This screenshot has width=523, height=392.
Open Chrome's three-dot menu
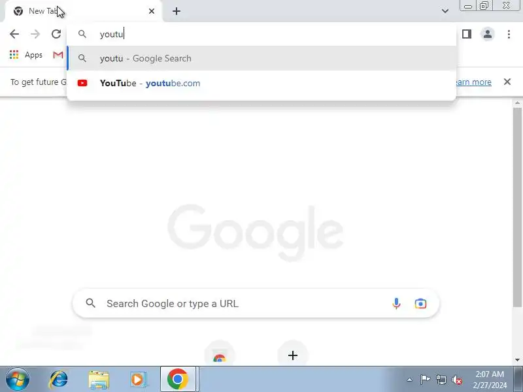pos(509,34)
